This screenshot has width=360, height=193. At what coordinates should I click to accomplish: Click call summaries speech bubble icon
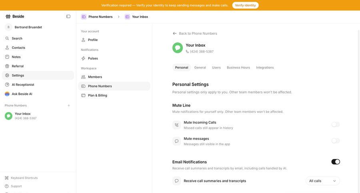176,181
